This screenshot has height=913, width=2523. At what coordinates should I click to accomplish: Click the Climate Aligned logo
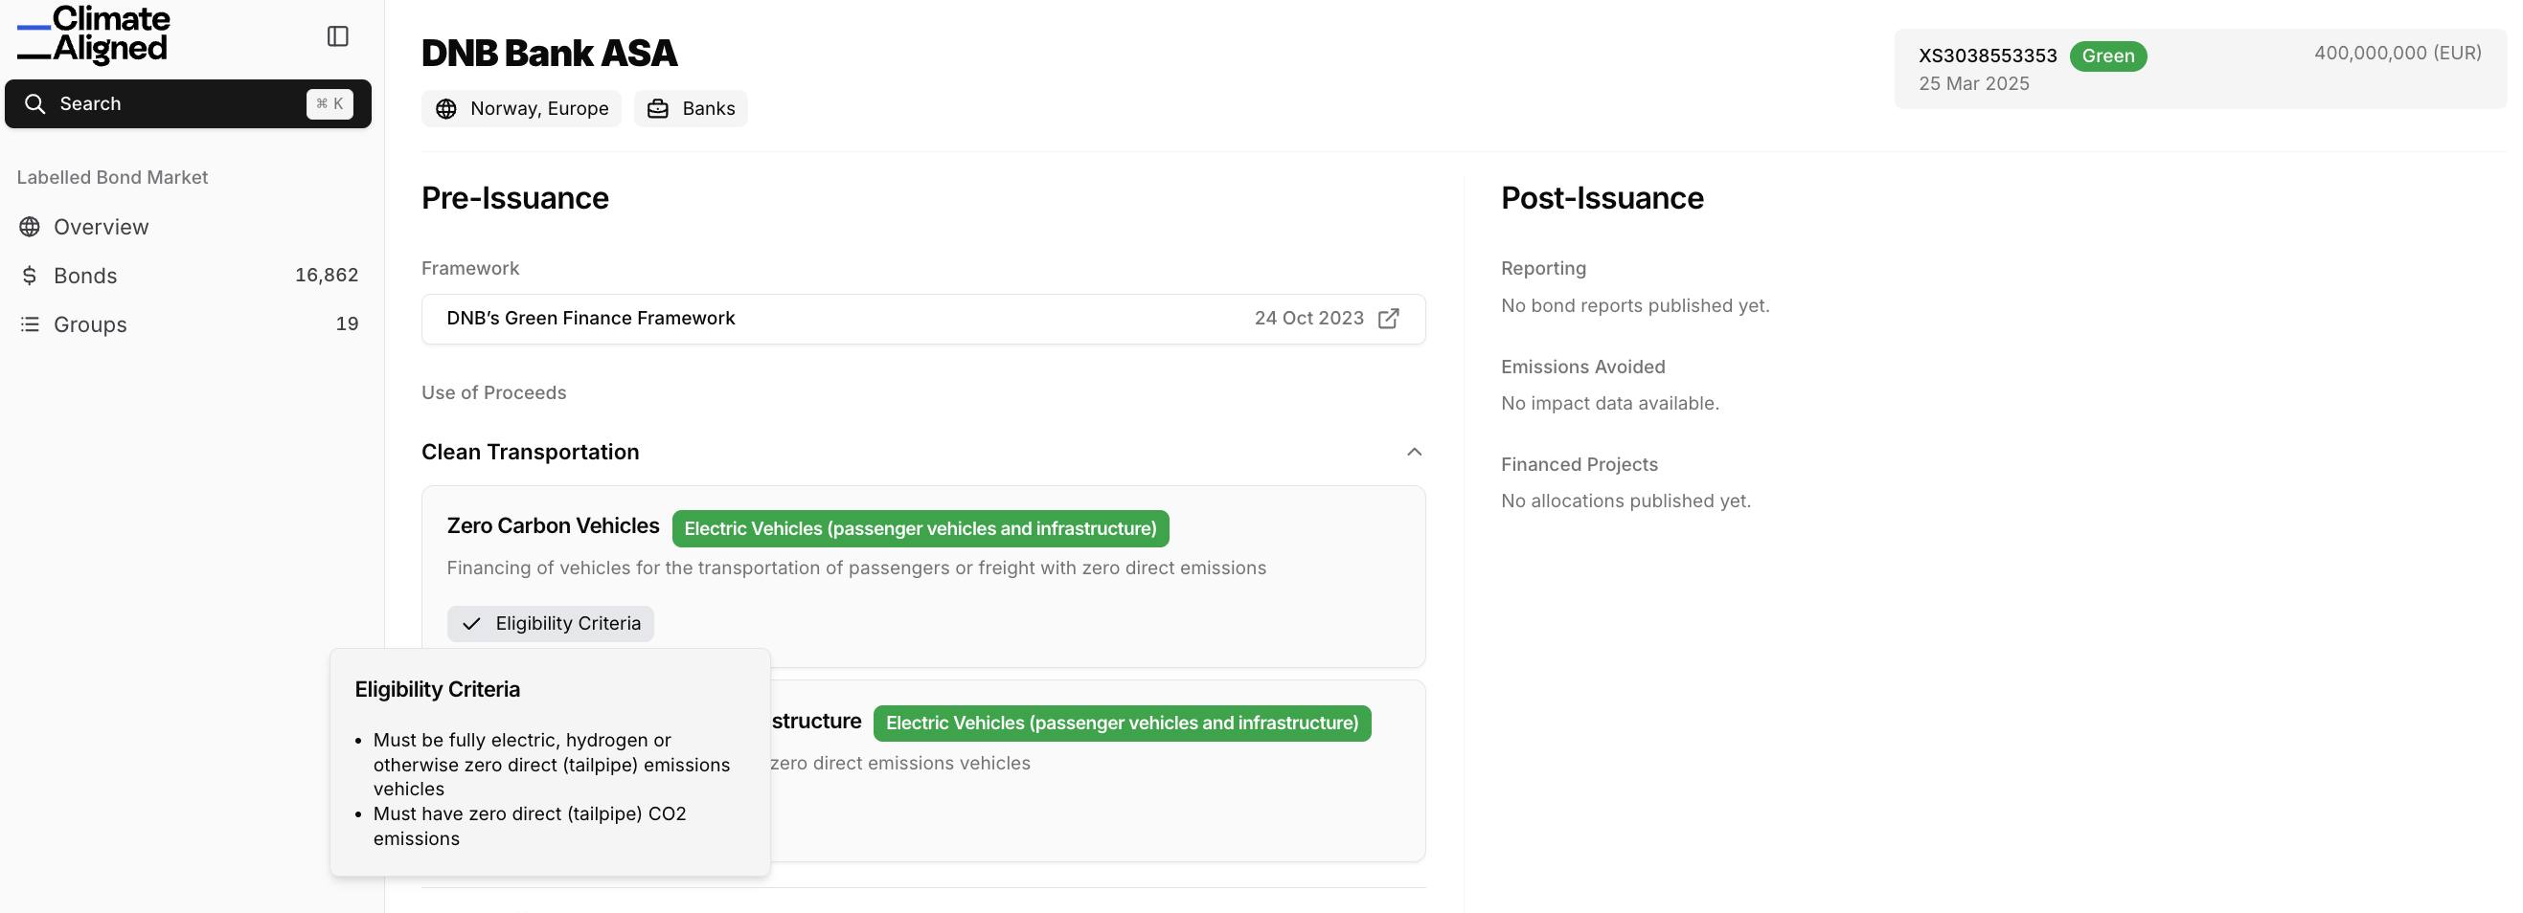click(93, 34)
